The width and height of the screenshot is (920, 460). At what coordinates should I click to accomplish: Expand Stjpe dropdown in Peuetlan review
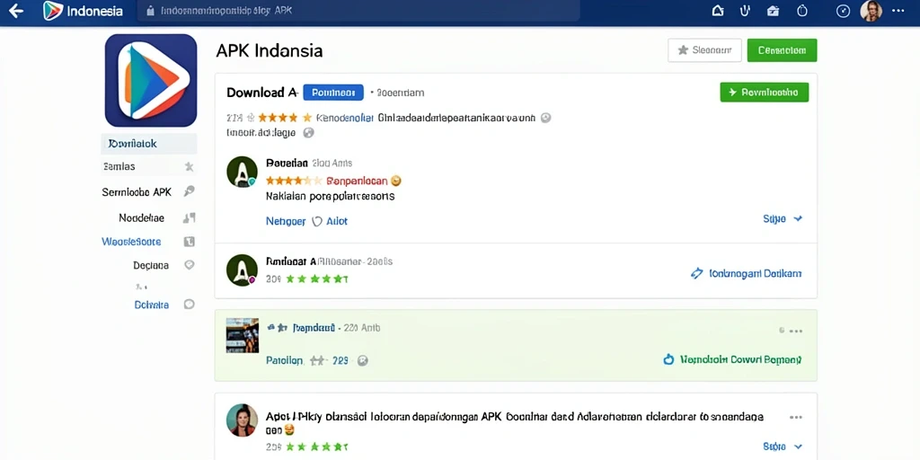[x=783, y=219]
